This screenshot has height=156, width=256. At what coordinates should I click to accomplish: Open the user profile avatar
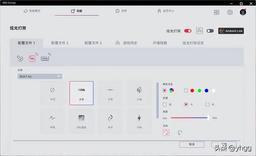pyautogui.click(x=243, y=12)
